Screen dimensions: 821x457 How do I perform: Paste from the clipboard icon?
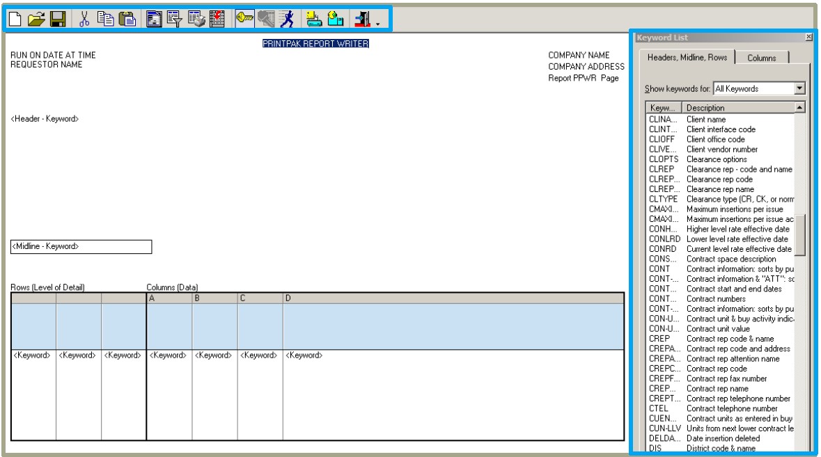coord(127,19)
